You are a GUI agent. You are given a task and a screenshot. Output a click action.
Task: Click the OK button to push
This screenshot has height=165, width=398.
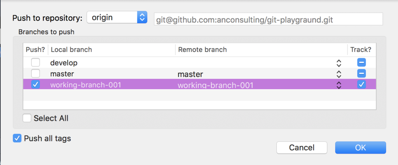click(360, 148)
